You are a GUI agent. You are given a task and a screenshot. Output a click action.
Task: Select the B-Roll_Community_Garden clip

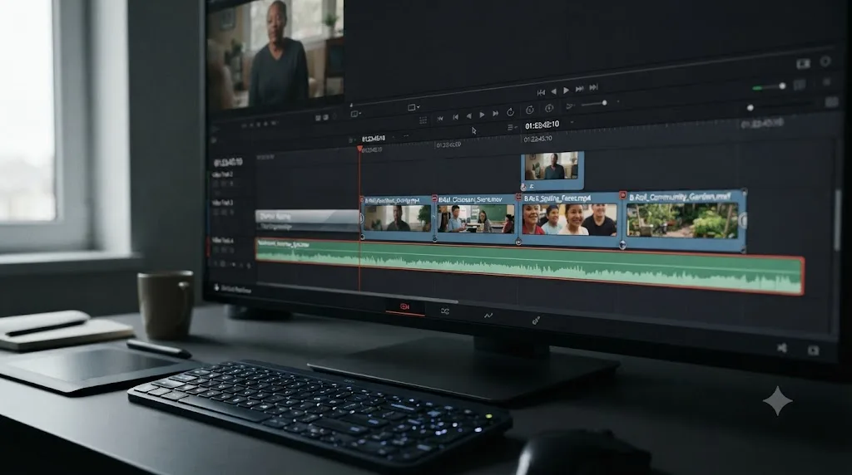pos(683,219)
